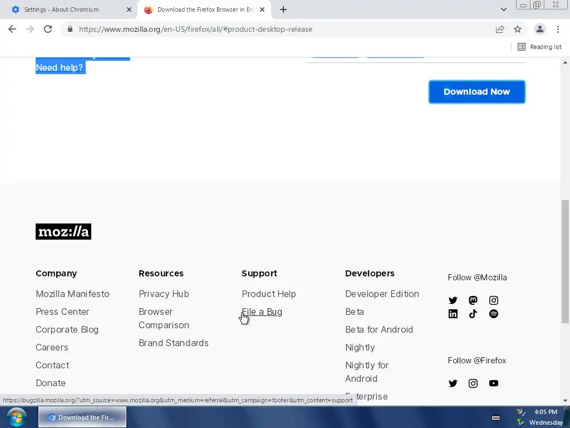Screen dimensions: 570x428
Task: Open Mozilla LinkedIn icon
Action: tap(453, 314)
